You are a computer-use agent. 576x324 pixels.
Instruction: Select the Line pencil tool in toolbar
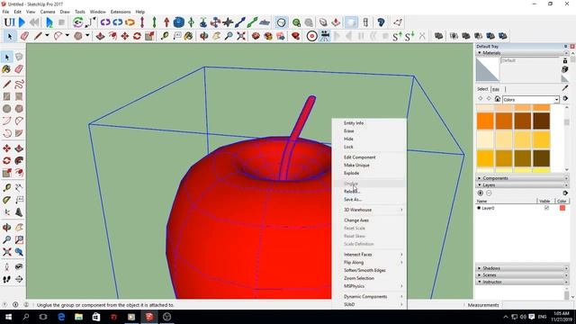(x=38, y=36)
